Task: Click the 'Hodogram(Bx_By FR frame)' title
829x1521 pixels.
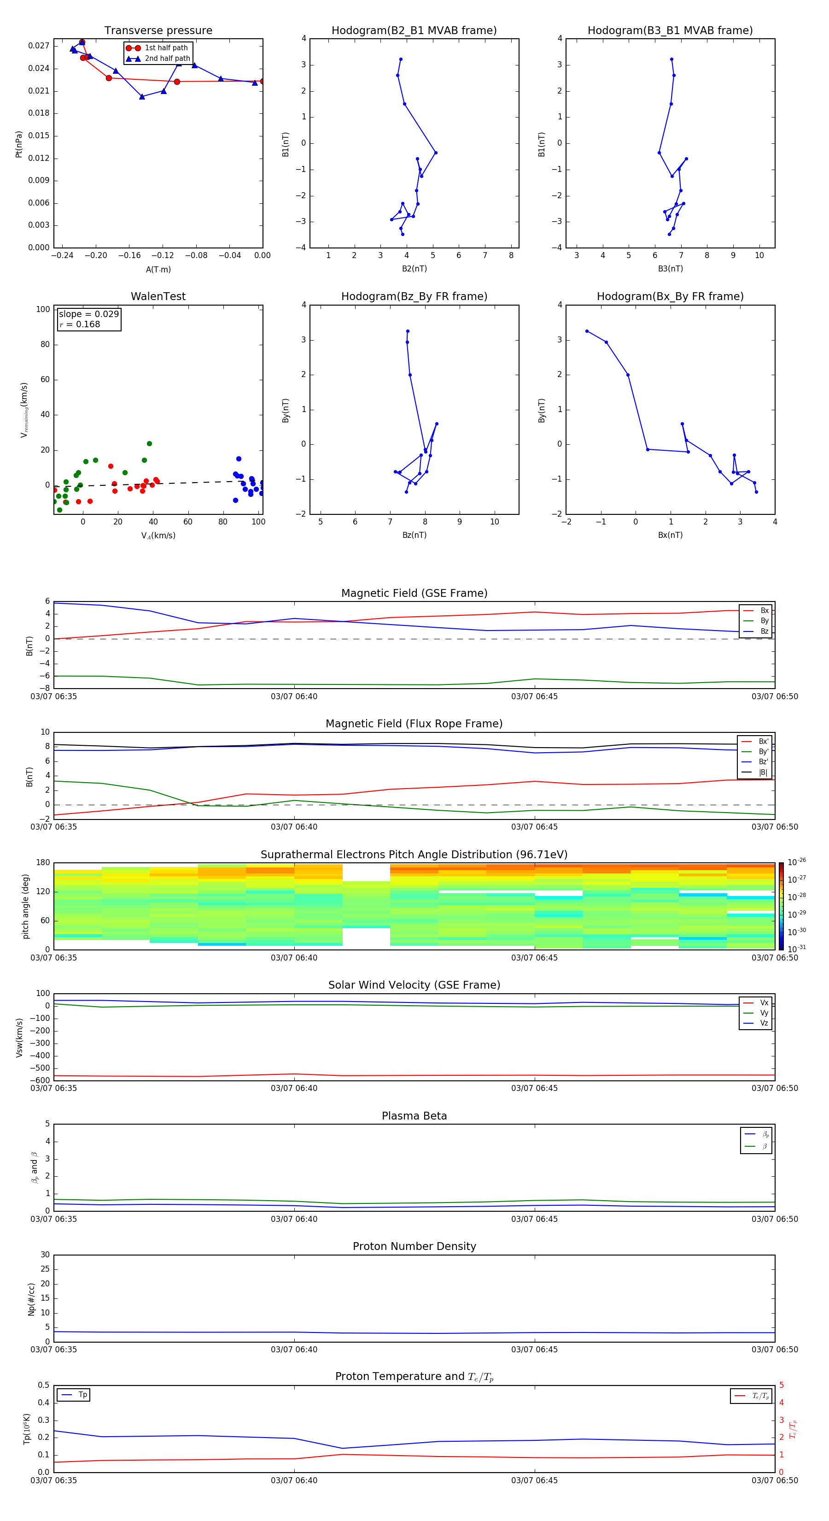Action: point(670,296)
